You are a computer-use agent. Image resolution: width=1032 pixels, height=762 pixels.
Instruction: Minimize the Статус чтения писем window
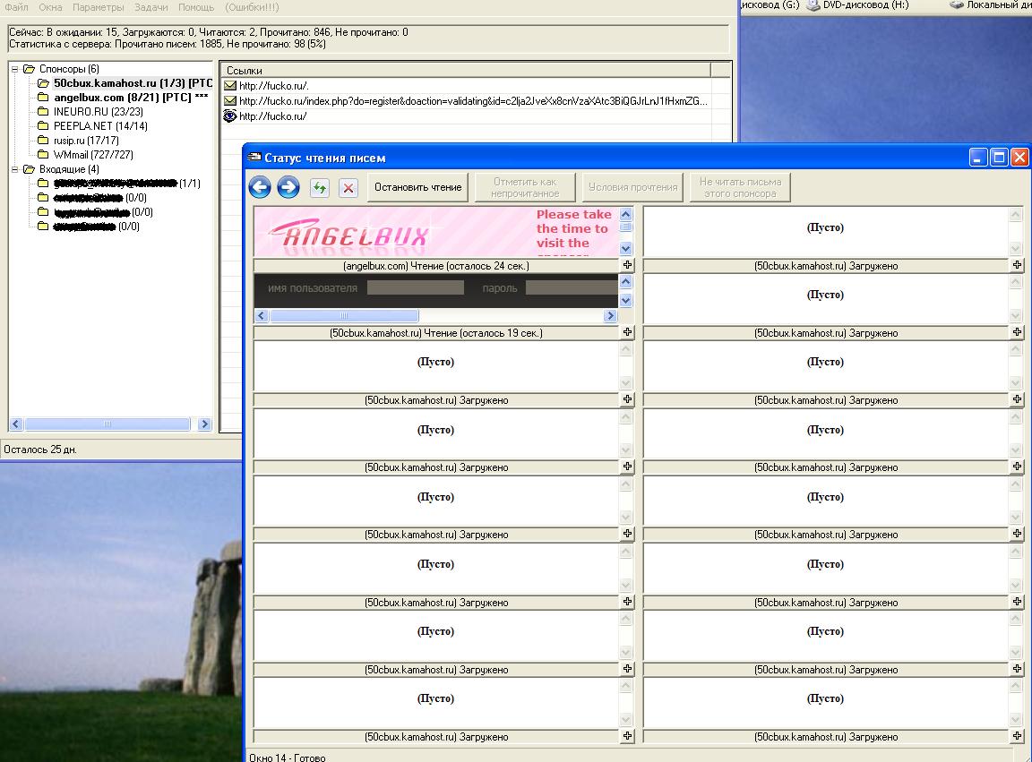tap(978, 158)
